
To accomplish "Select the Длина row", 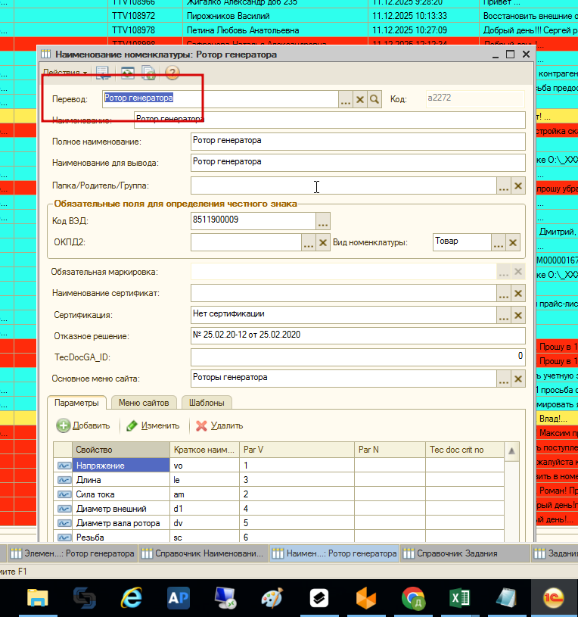I will click(278, 480).
